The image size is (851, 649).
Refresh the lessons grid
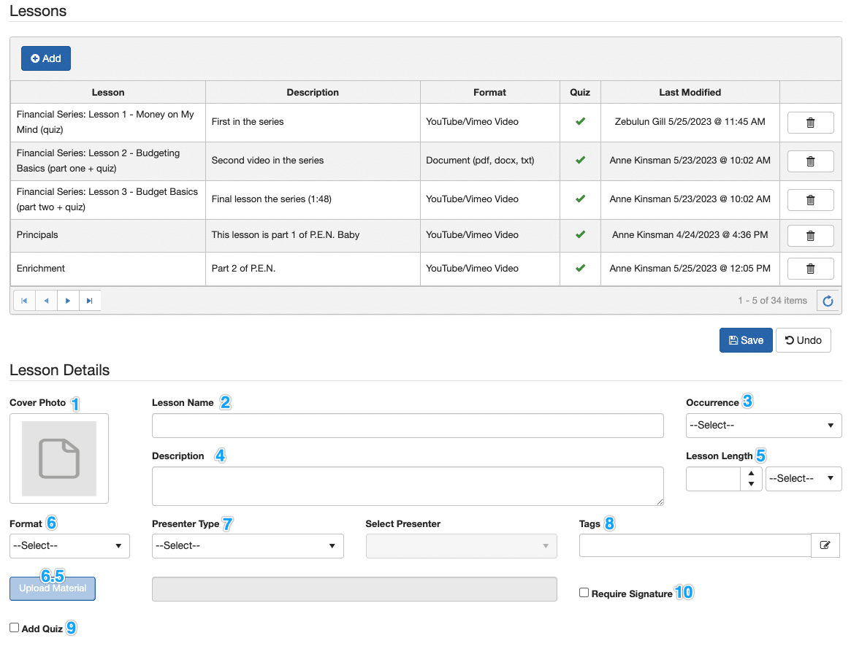(828, 301)
